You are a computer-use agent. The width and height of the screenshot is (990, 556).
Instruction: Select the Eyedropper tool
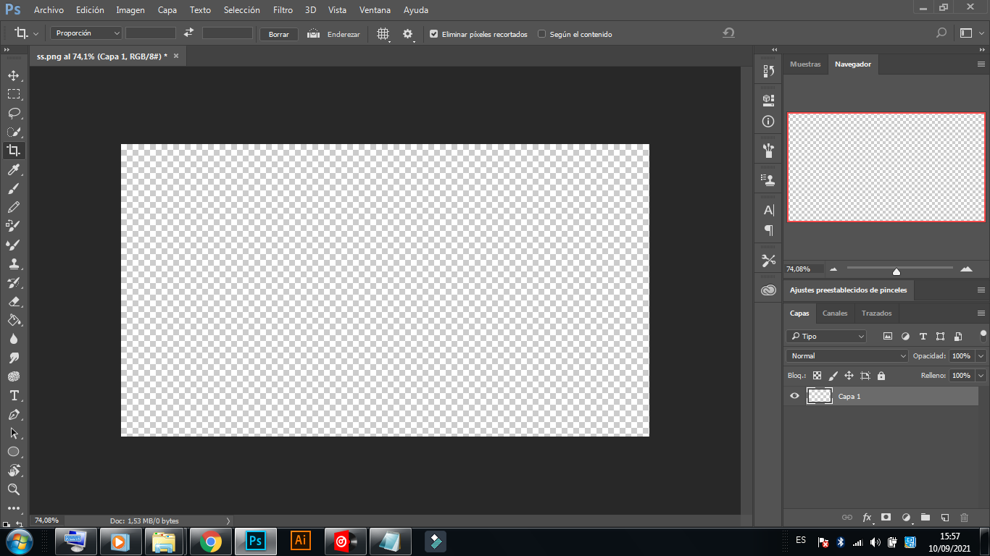[14, 169]
